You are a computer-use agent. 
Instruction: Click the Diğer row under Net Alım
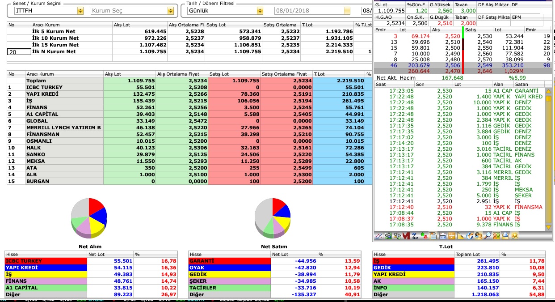(91, 294)
